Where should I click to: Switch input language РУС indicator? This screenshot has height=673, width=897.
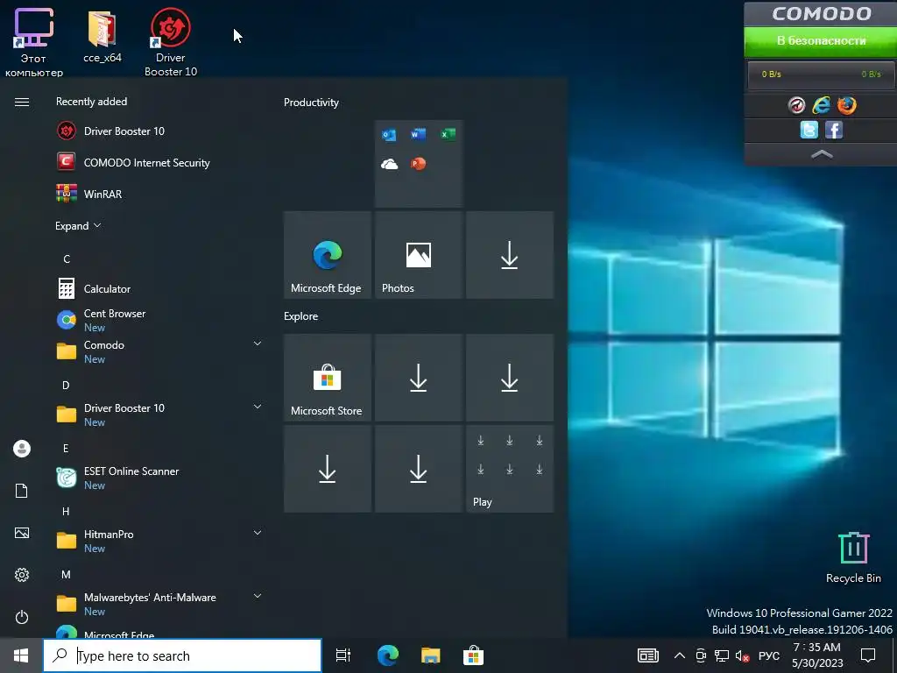(769, 655)
